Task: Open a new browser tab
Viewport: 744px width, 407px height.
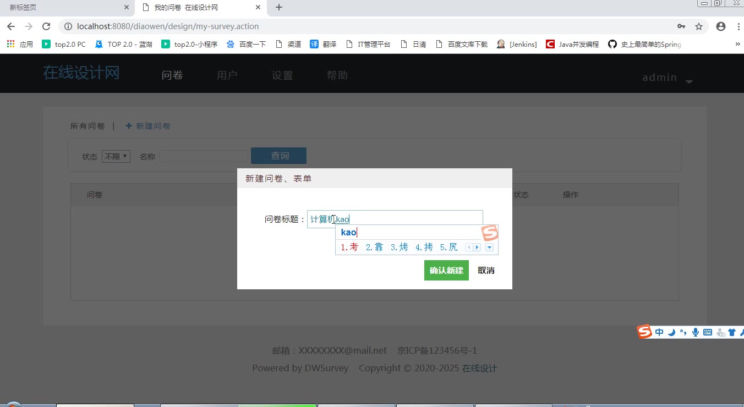Action: point(279,8)
